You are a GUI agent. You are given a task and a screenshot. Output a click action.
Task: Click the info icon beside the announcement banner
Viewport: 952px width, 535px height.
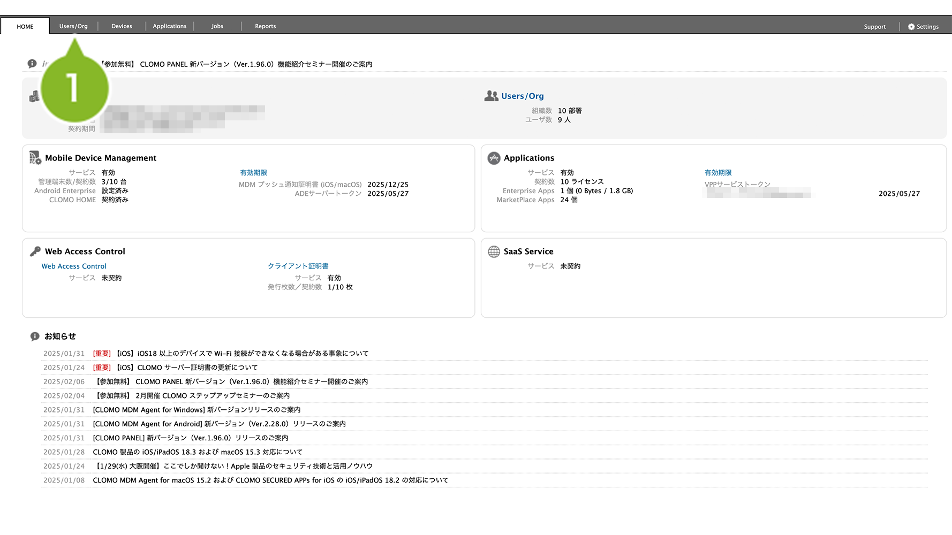click(32, 64)
